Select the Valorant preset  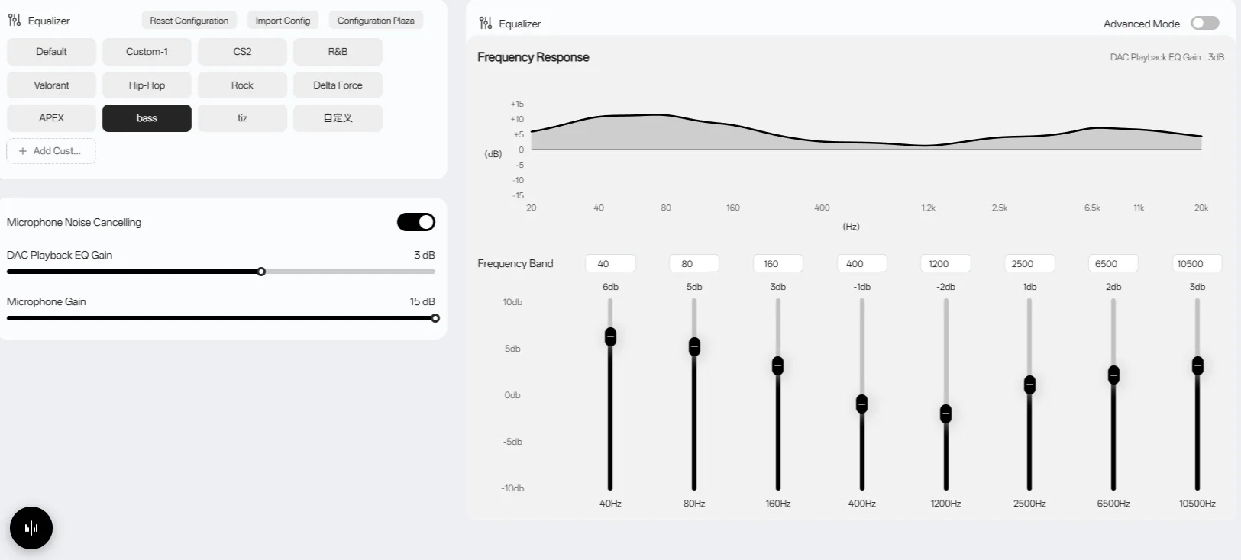pos(51,85)
